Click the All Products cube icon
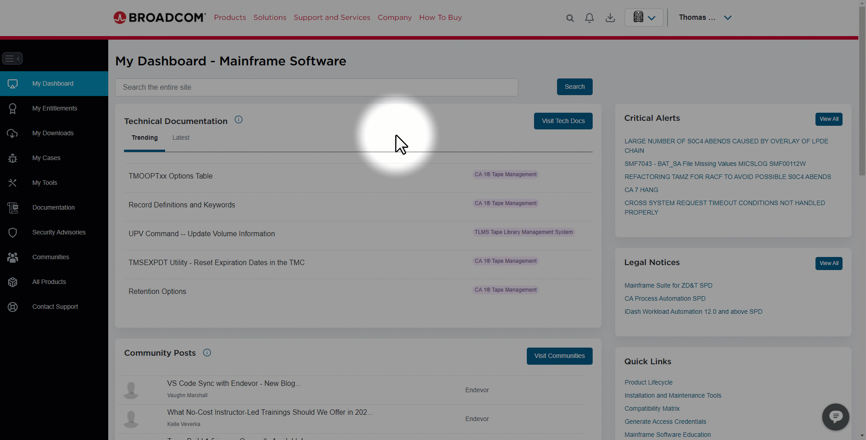Screen dimensions: 866x440 (13, 282)
